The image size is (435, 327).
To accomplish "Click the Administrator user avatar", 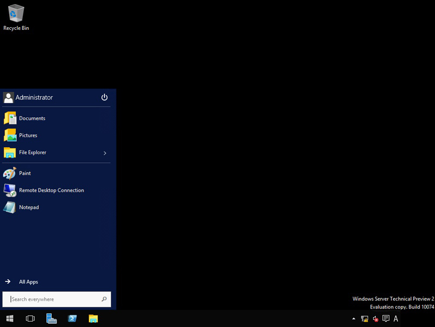I will [x=8, y=98].
